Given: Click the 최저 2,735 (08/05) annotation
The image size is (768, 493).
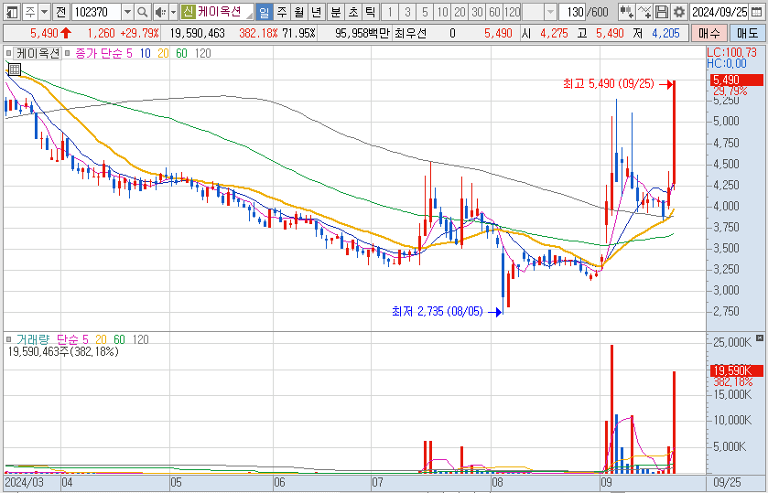Looking at the screenshot, I should [x=437, y=311].
